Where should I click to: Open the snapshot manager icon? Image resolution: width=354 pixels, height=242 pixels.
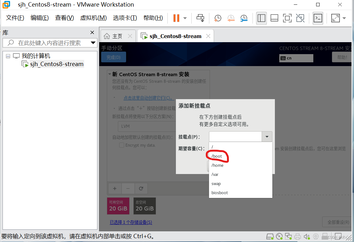tap(244, 18)
